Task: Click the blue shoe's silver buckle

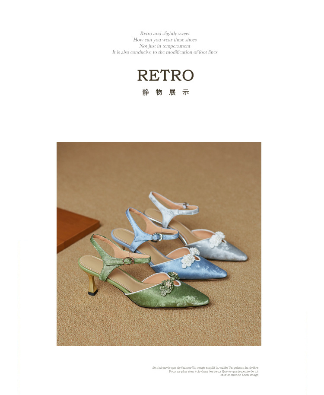Action: (158, 237)
